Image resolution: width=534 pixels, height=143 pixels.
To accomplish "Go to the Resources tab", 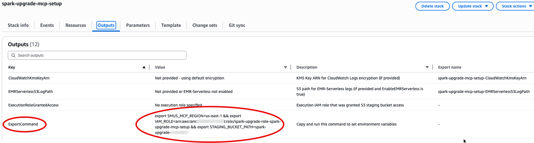I will [x=76, y=25].
